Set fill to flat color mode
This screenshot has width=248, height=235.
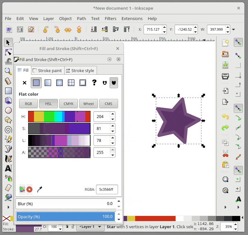click(x=36, y=83)
